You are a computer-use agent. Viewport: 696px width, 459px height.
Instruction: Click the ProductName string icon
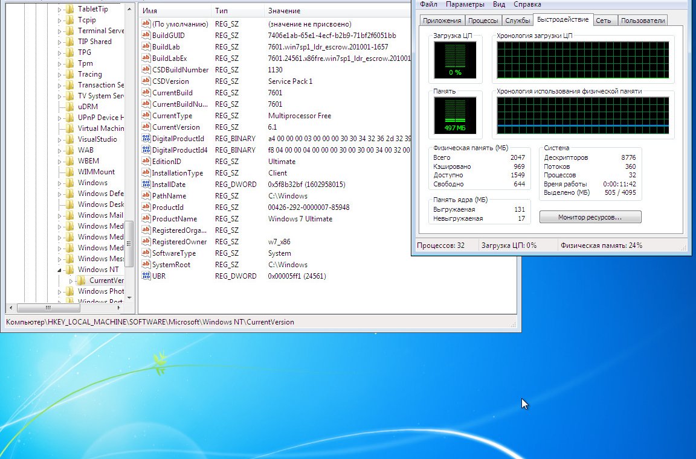[146, 218]
